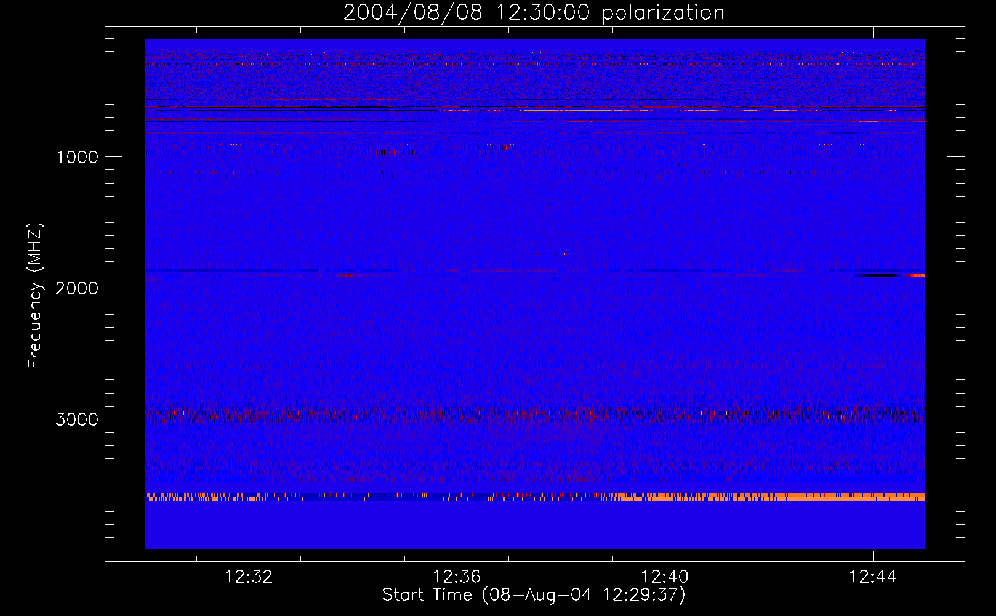The width and height of the screenshot is (996, 616).
Task: Click the red noisy band at 3000 MHz
Action: [534, 414]
